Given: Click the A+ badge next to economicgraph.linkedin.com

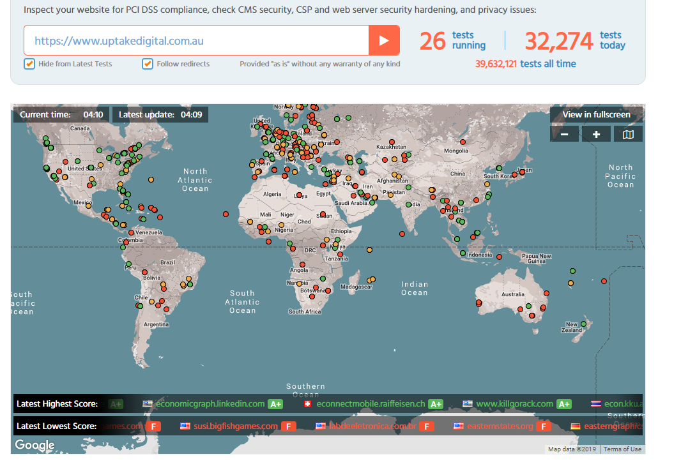Looking at the screenshot, I should 275,404.
